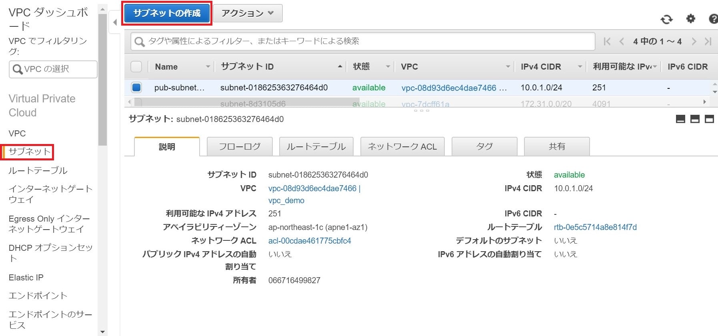Switch to the 説明 tab
Viewport: 718px width, 336px height.
tap(167, 147)
